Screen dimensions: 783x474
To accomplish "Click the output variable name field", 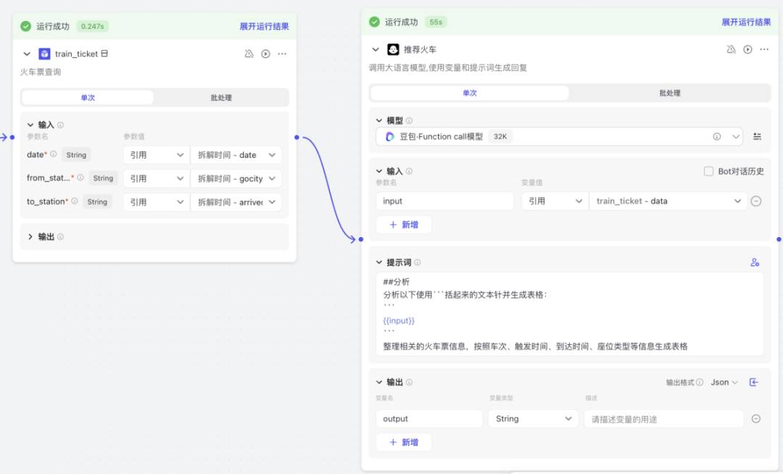I will [429, 419].
